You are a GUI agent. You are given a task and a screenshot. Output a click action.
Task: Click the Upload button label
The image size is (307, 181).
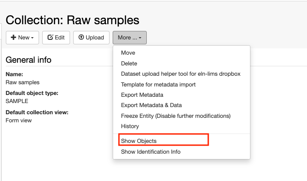(95, 38)
